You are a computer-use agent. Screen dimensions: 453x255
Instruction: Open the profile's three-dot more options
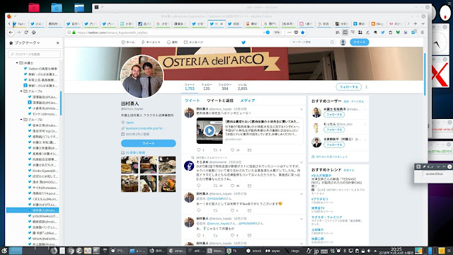(x=367, y=86)
